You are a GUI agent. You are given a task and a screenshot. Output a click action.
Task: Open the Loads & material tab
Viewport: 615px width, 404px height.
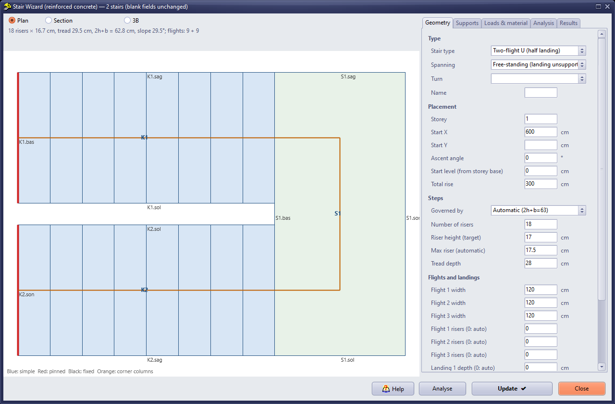coord(506,23)
